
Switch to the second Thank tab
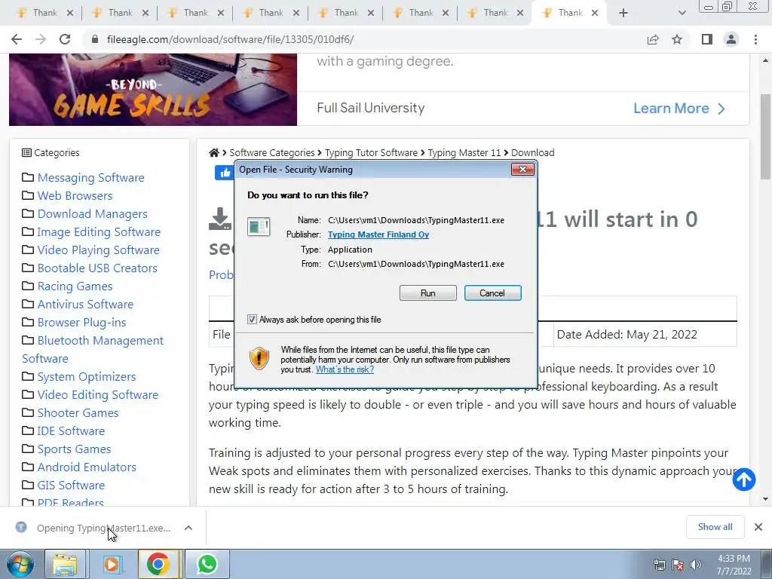[120, 13]
